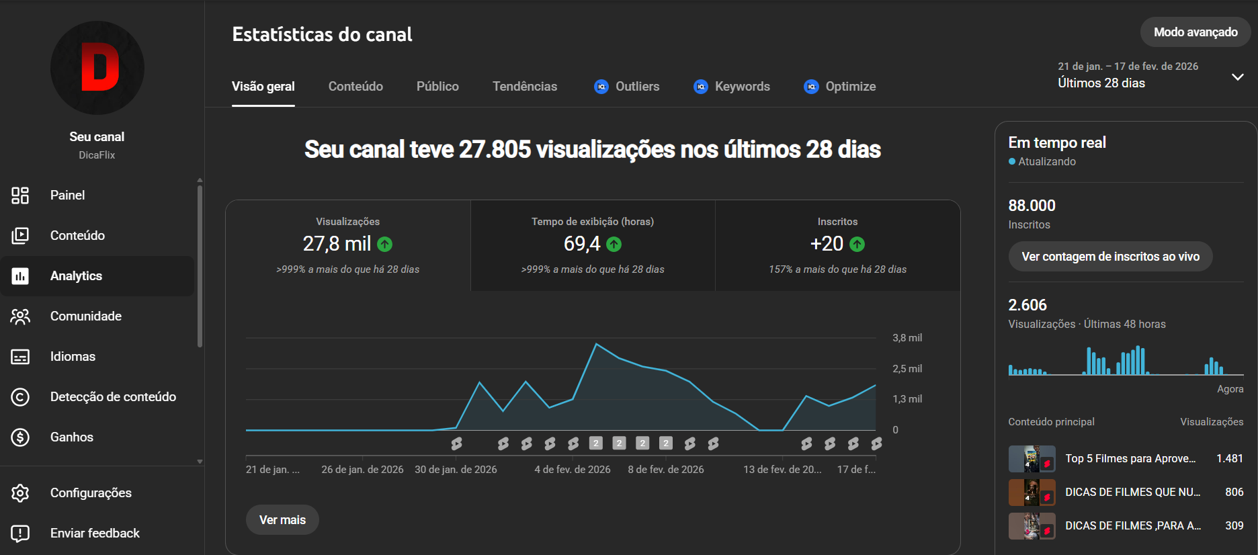The width and height of the screenshot is (1258, 555).
Task: Click the "806" views count
Action: click(x=1234, y=493)
